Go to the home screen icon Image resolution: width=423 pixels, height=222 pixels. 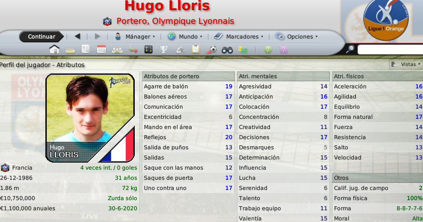[x=54, y=50]
